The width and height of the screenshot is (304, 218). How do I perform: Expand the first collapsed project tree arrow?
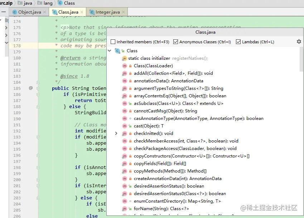[x=6, y=28]
